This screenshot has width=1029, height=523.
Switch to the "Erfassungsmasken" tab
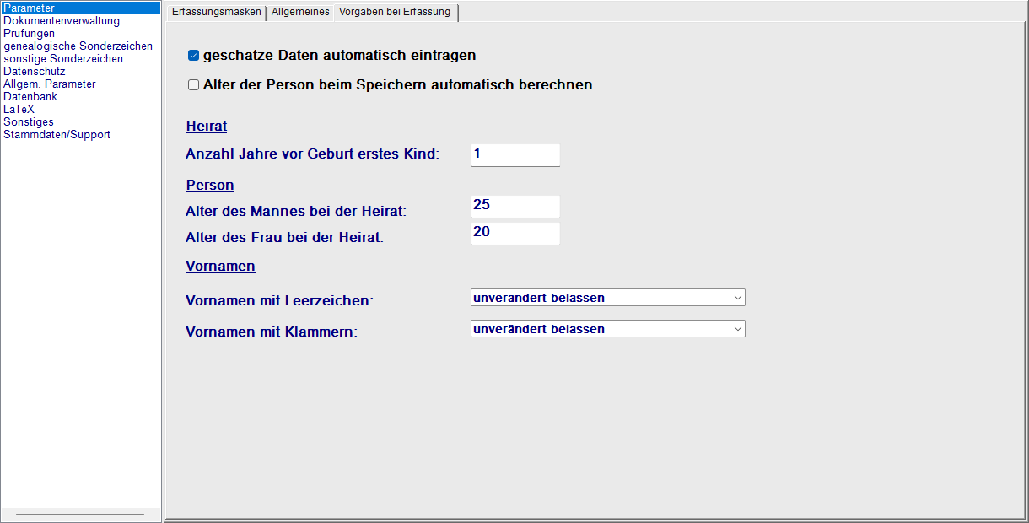216,13
